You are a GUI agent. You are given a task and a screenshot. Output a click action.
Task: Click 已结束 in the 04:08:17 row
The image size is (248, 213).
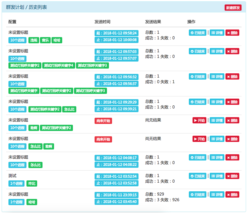[198, 157]
